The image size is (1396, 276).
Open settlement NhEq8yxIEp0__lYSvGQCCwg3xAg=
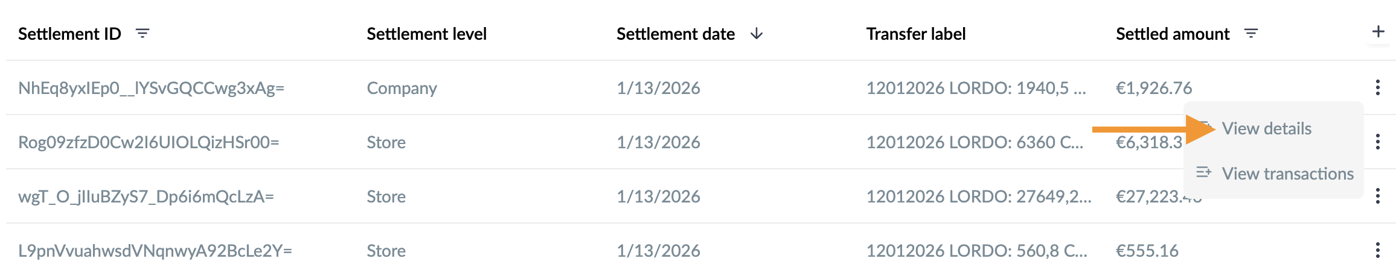151,88
